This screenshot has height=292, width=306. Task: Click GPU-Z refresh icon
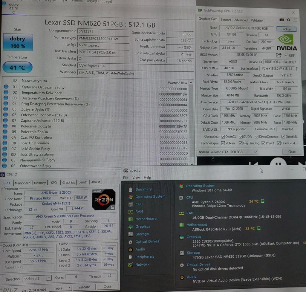(x=288, y=20)
